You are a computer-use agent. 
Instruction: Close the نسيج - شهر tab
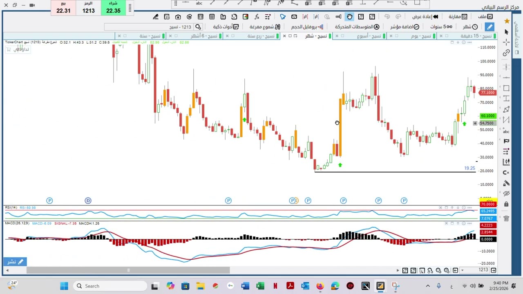[284, 36]
